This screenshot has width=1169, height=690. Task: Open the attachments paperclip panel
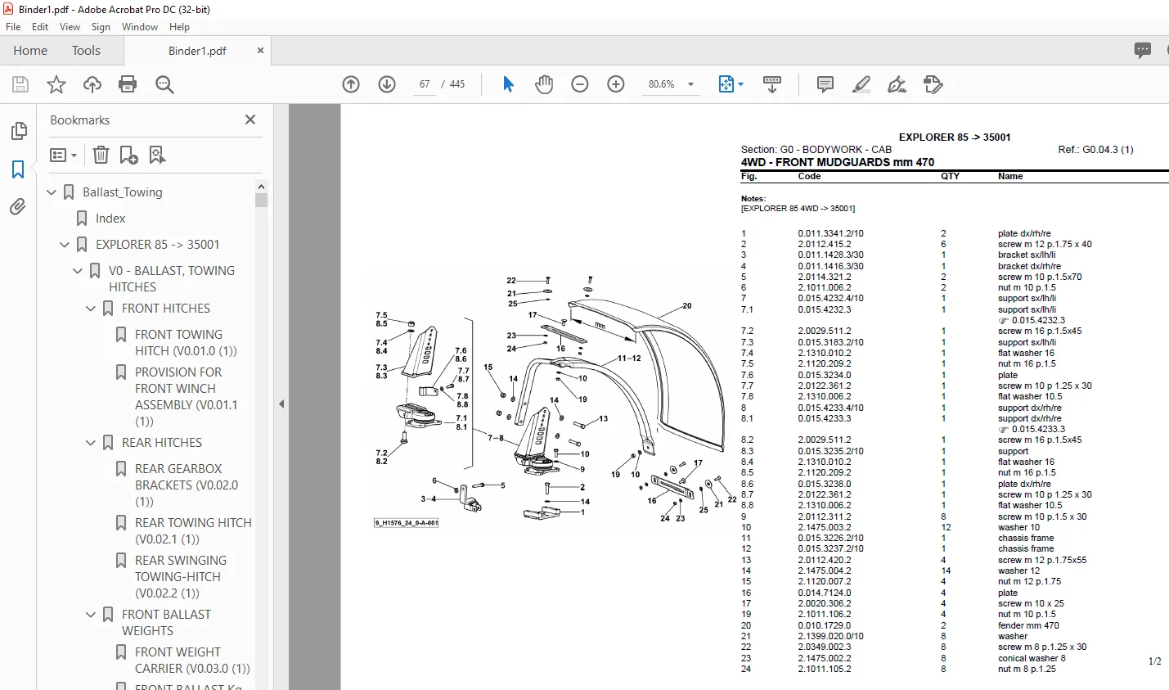(x=18, y=207)
